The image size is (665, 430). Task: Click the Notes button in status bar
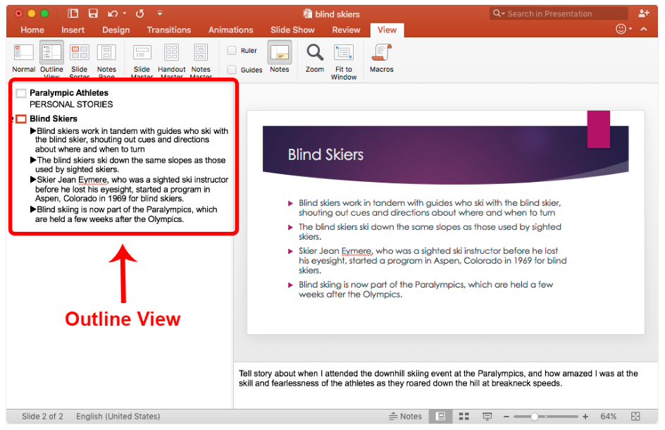click(x=406, y=417)
